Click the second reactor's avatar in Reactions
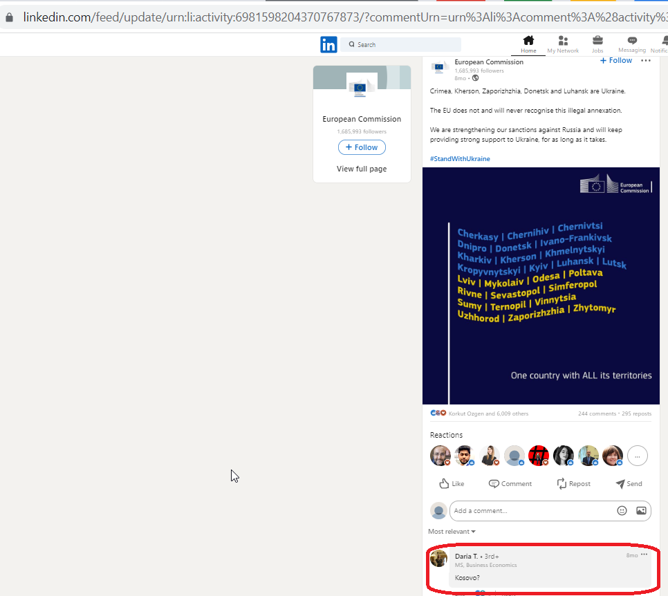Image resolution: width=668 pixels, height=596 pixels. (x=465, y=456)
